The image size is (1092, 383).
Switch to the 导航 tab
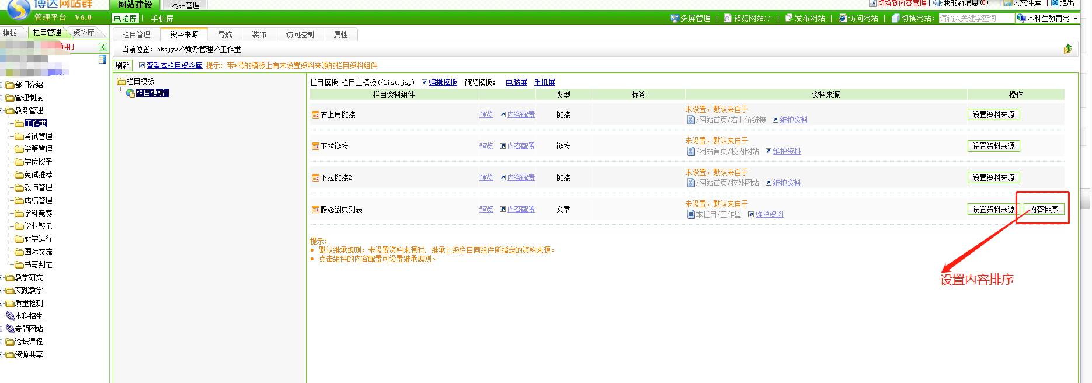(x=225, y=34)
